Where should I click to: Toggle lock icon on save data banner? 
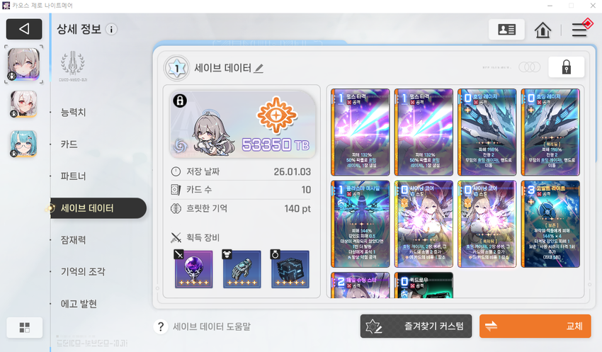(180, 101)
